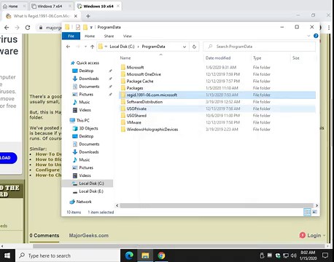Open the Home ribbon tab
Image resolution: width=334 pixels, height=262 pixels.
(90, 36)
